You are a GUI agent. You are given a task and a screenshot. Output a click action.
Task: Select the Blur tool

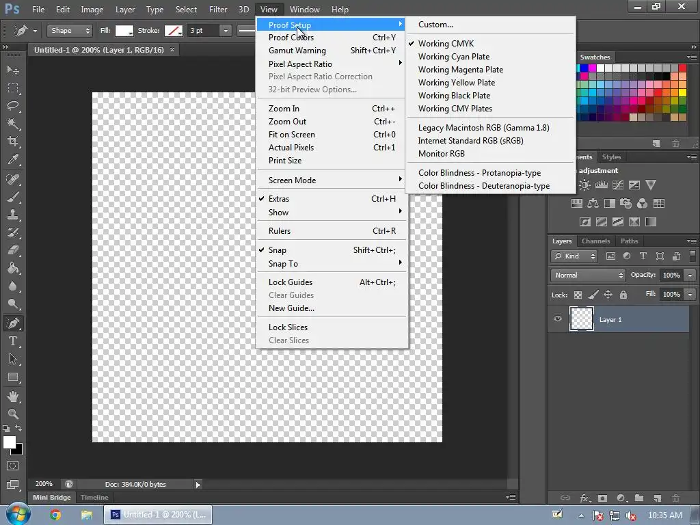tap(13, 286)
